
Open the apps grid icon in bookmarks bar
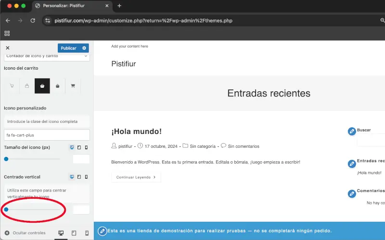(7, 33)
